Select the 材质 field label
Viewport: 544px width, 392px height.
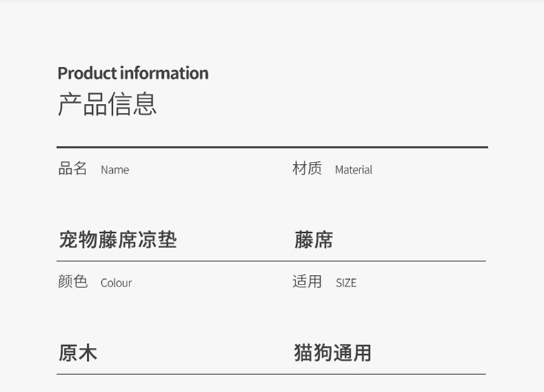pyautogui.click(x=307, y=169)
